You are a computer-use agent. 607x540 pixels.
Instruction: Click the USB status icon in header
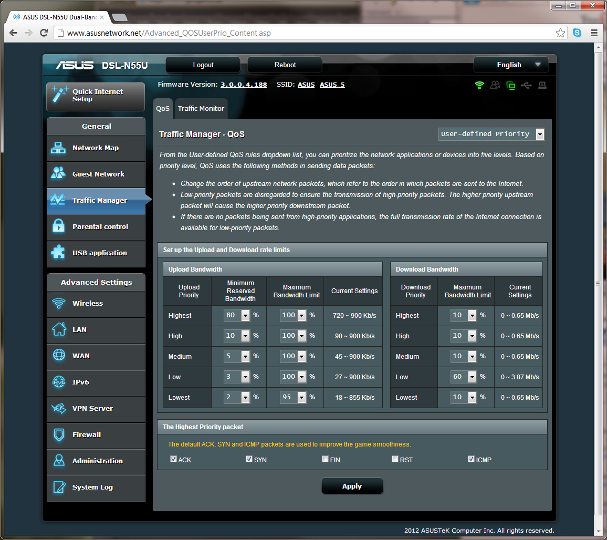coord(526,85)
